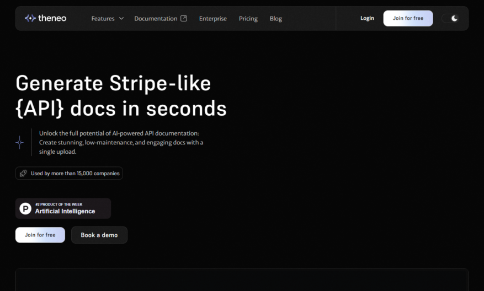Image resolution: width=484 pixels, height=291 pixels.
Task: Expand the Features dropdown chevron
Action: point(121,19)
